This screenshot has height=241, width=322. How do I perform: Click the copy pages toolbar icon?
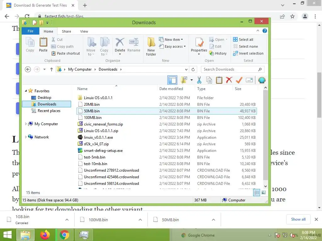(209, 80)
